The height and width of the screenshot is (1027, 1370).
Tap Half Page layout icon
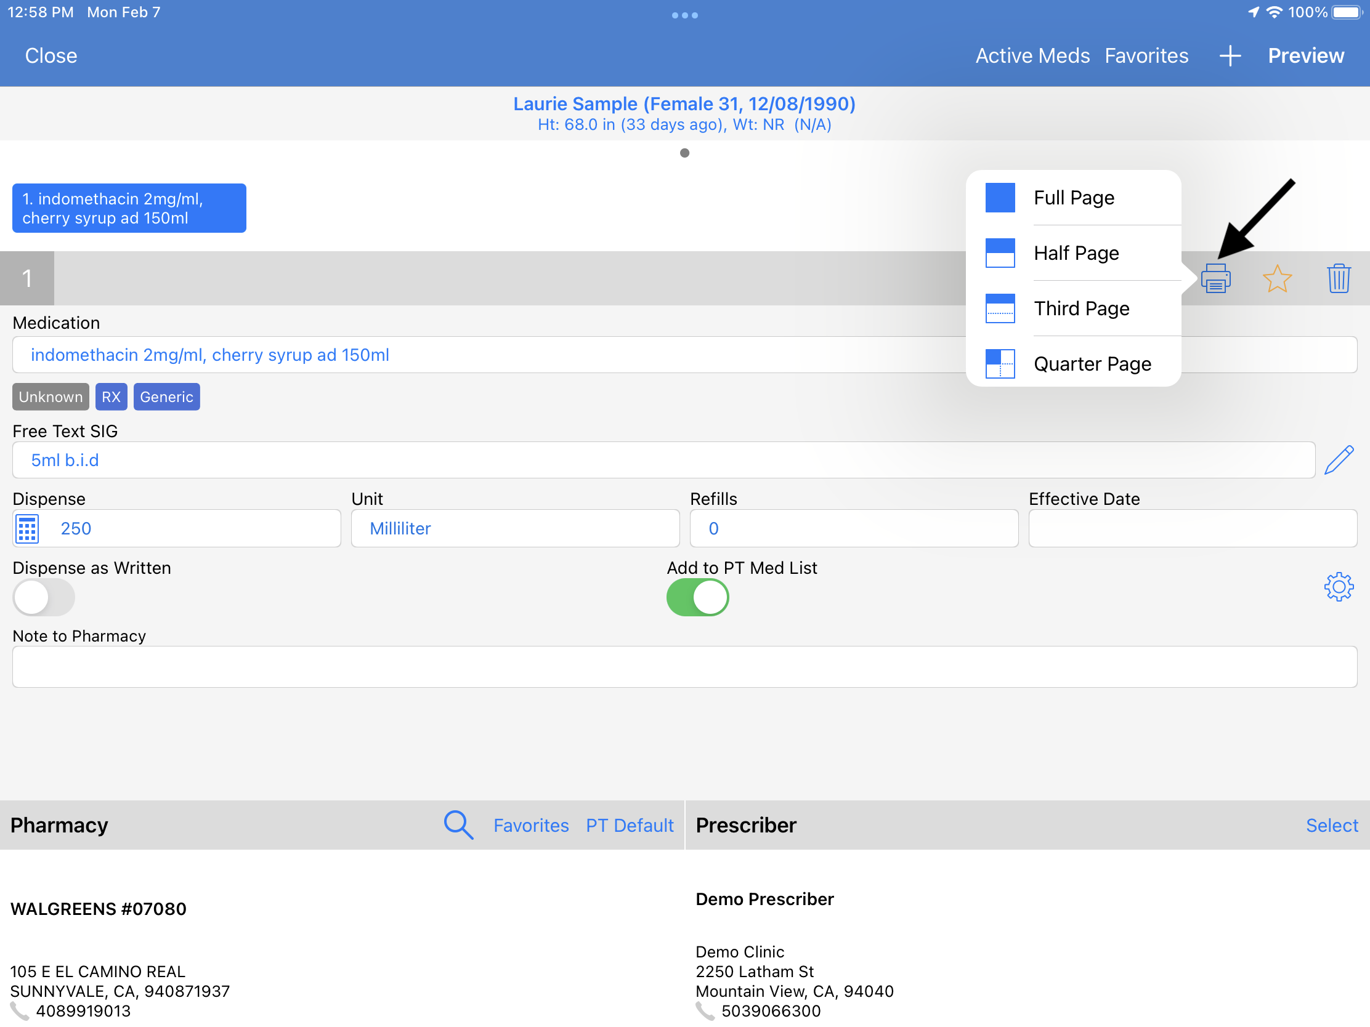tap(1000, 252)
